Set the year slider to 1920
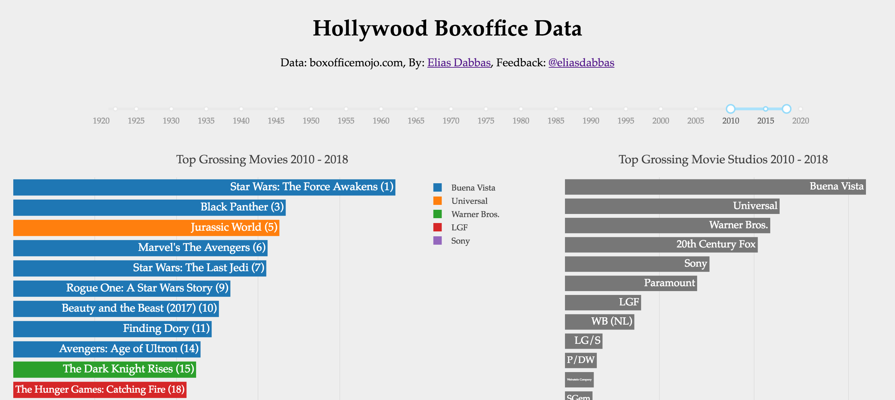Image resolution: width=895 pixels, height=400 pixels. 101,121
